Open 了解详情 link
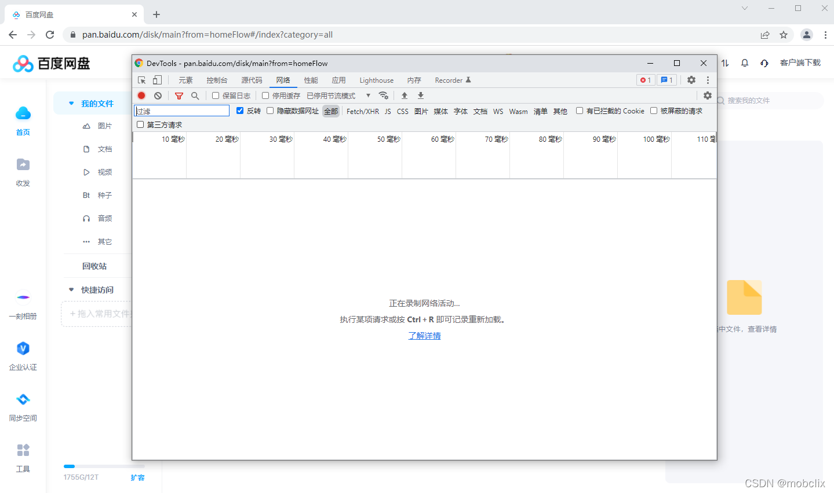Screen dimensions: 834x493 [x=425, y=336]
